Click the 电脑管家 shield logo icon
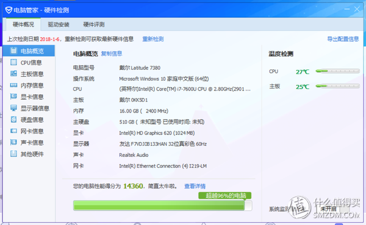Viewport: 366px width, 225px height. pyautogui.click(x=9, y=10)
